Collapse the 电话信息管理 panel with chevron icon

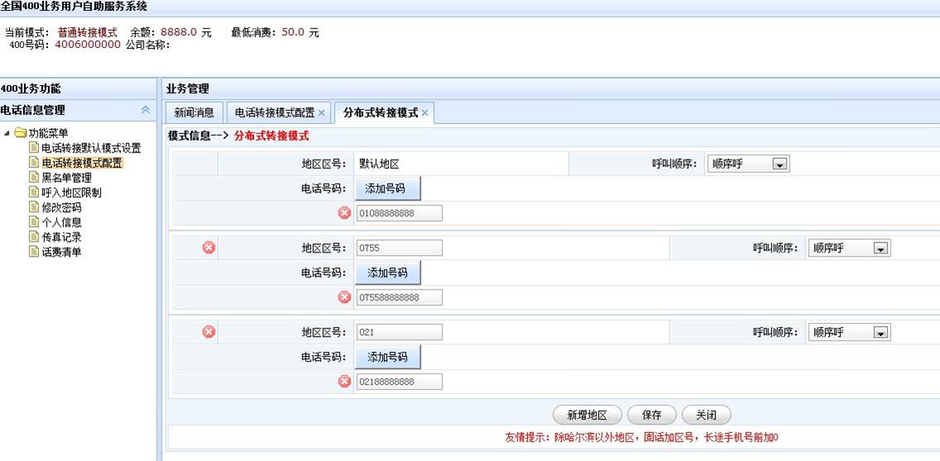pos(146,110)
